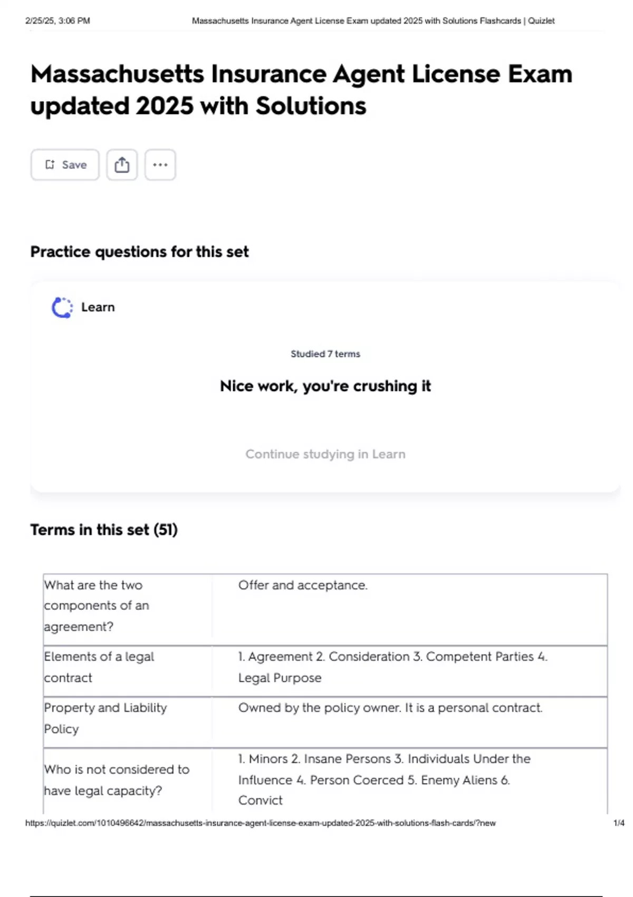Select the Learn label in practice card
633x897 pixels.
[98, 307]
